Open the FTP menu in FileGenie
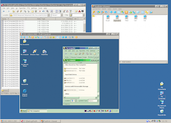 pyautogui.click(x=28, y=8)
